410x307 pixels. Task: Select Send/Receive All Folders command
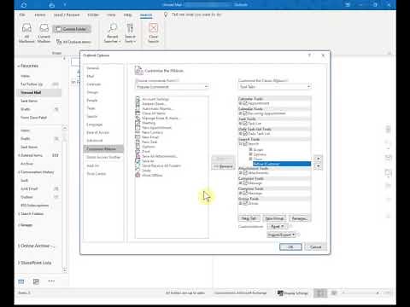tap(161, 165)
